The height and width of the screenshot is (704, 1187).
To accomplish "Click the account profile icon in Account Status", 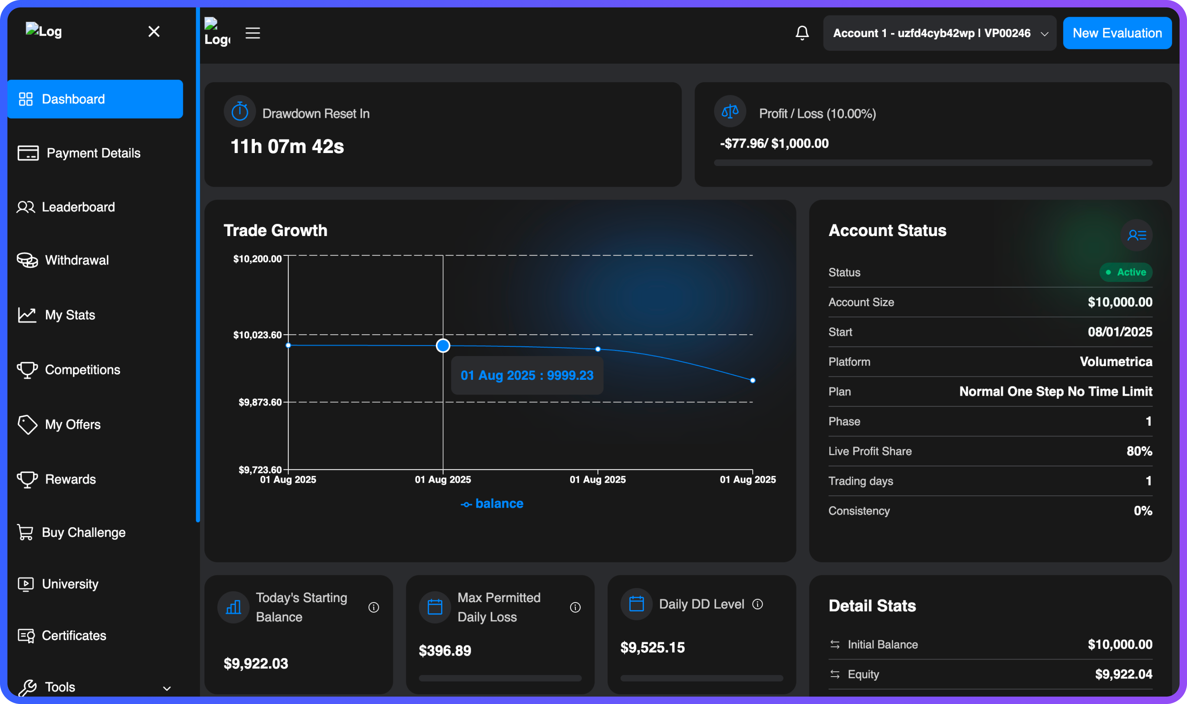I will pos(1137,235).
